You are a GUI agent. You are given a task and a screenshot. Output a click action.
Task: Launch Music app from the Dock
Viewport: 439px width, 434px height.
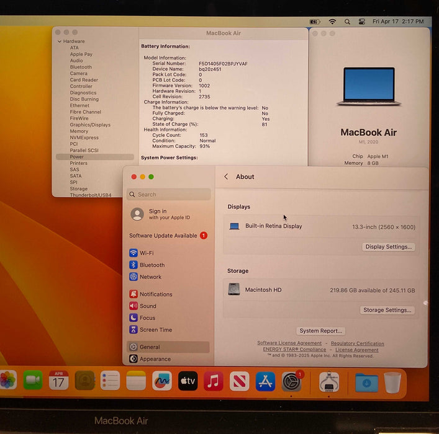pyautogui.click(x=214, y=381)
